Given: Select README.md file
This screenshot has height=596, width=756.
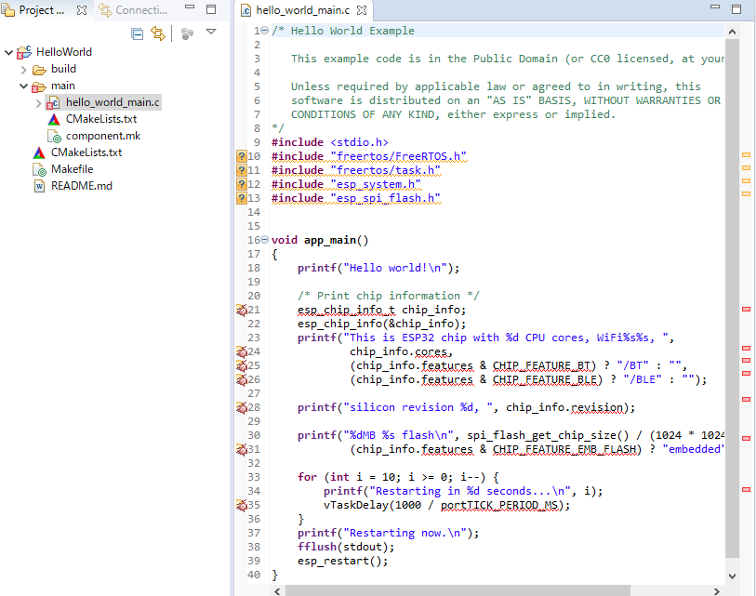Looking at the screenshot, I should point(82,186).
